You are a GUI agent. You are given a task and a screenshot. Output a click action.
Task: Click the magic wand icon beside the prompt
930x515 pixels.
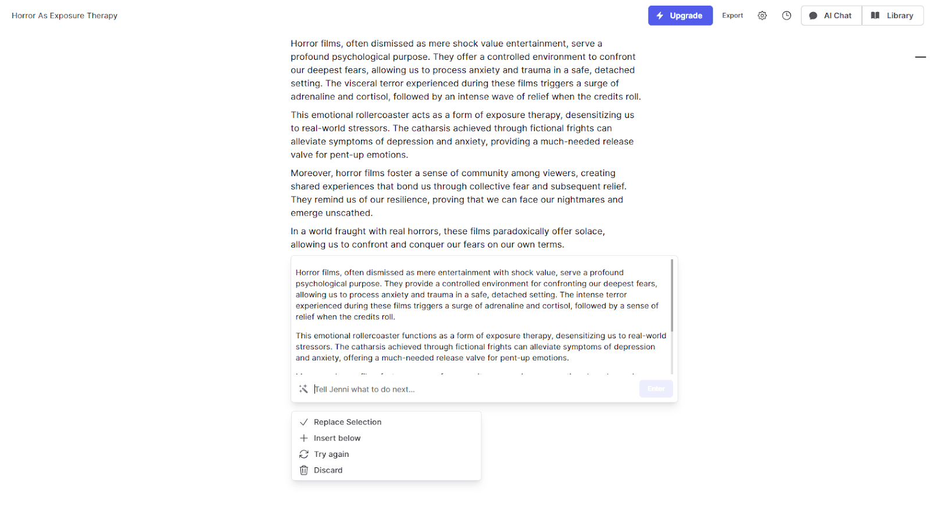pos(303,389)
